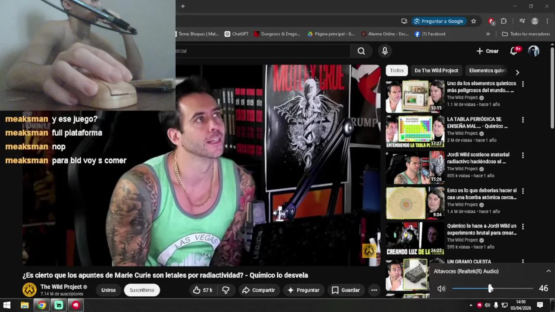Viewport: 555px width, 312px height.
Task: Click the YouTube search magnifier button
Action: pyautogui.click(x=361, y=51)
